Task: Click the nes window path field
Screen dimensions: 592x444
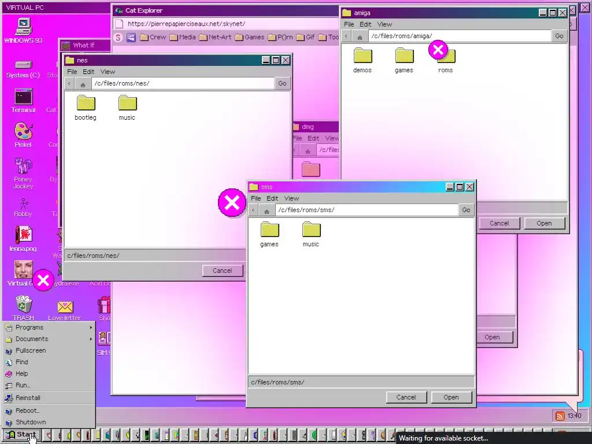Action: 183,84
